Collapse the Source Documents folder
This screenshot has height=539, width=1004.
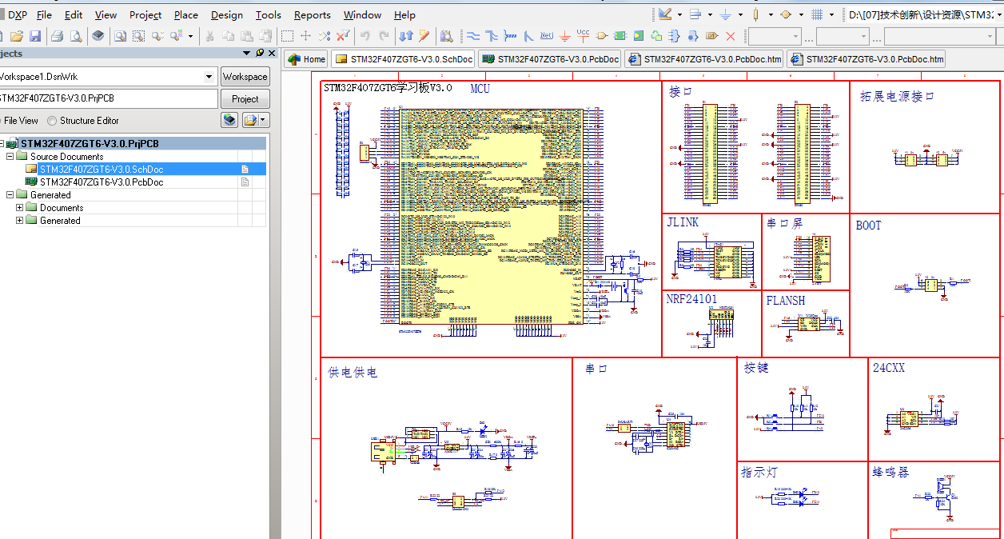pyautogui.click(x=10, y=157)
